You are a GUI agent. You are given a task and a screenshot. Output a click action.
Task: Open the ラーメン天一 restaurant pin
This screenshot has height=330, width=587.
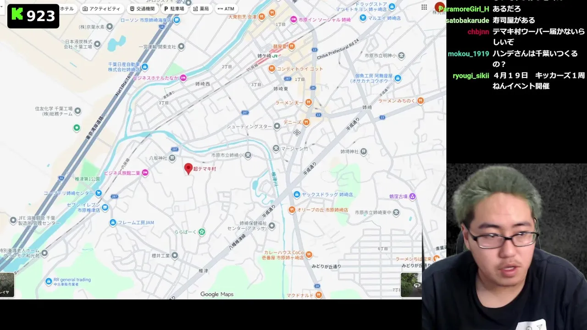(x=309, y=103)
